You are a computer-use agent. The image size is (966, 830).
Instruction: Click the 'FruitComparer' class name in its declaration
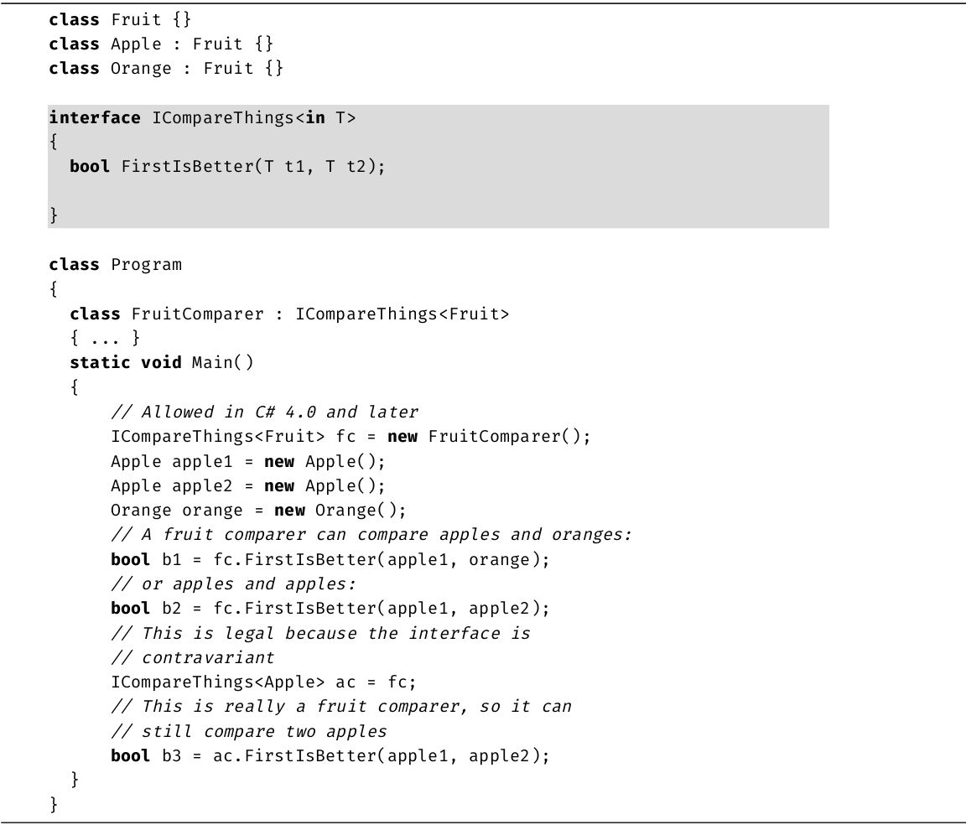click(197, 314)
